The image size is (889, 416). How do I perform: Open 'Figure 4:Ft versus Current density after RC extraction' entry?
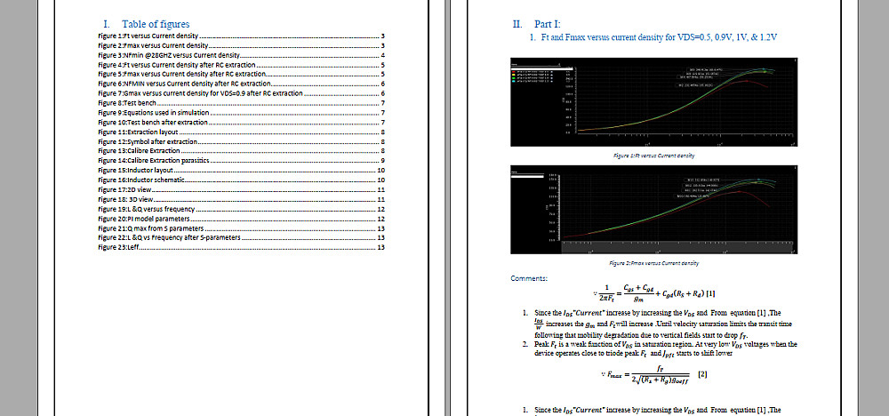242,65
